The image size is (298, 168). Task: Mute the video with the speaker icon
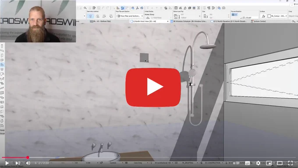[28, 163]
